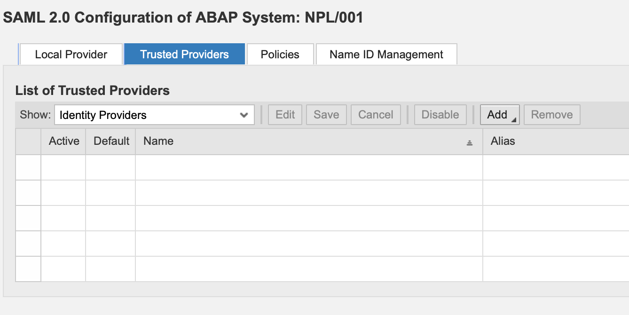
Task: Click the Remove button
Action: 552,115
